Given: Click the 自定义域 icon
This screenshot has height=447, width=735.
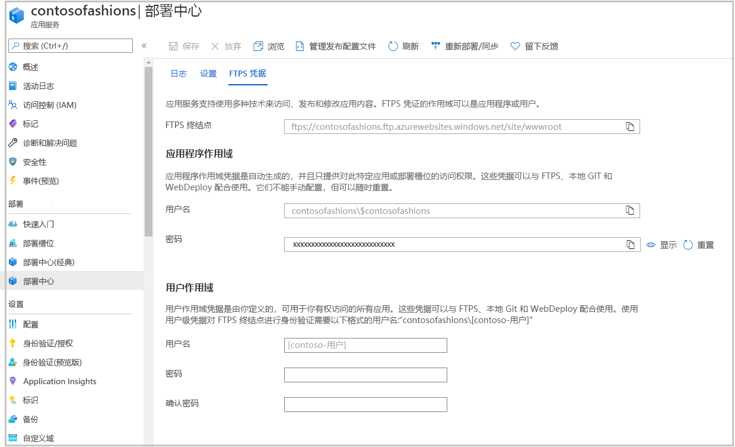Looking at the screenshot, I should [x=13, y=438].
